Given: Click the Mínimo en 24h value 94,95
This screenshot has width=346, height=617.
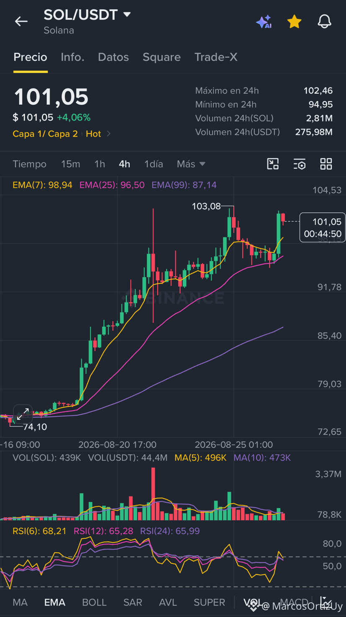Looking at the screenshot, I should coord(320,104).
